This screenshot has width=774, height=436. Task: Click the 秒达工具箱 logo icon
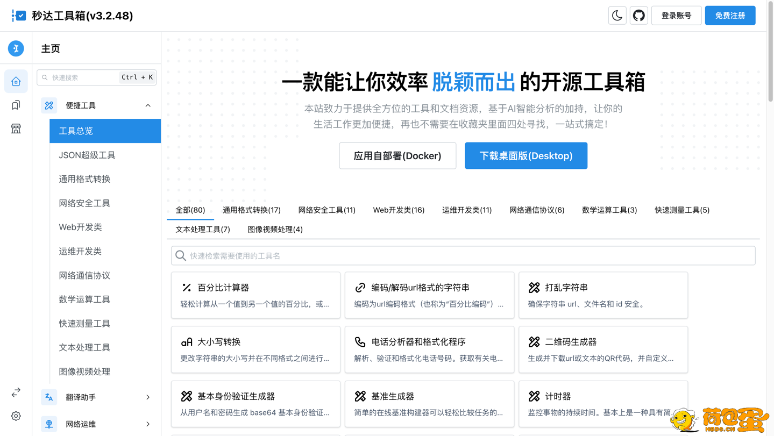(19, 16)
